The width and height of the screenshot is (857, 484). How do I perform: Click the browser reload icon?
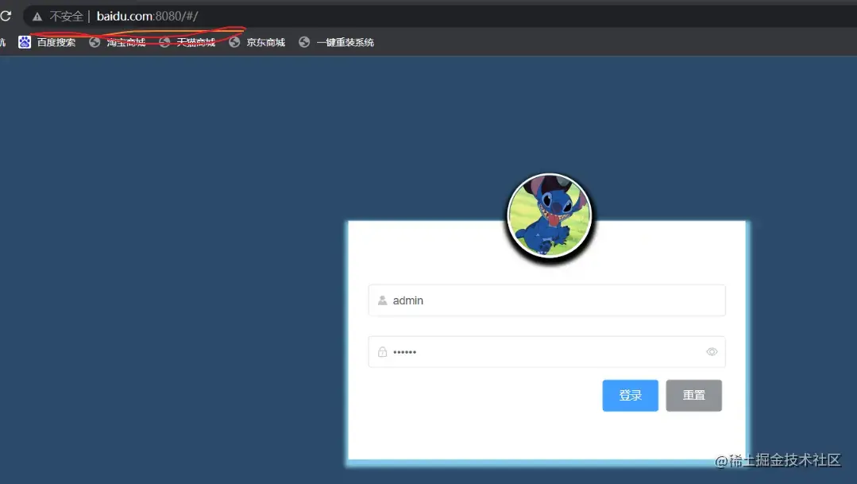(x=6, y=16)
